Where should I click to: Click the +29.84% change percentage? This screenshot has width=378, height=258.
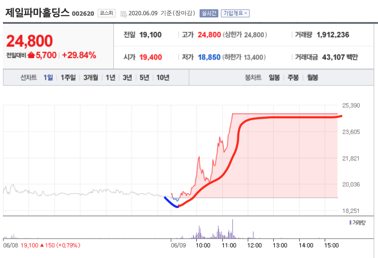(x=79, y=55)
